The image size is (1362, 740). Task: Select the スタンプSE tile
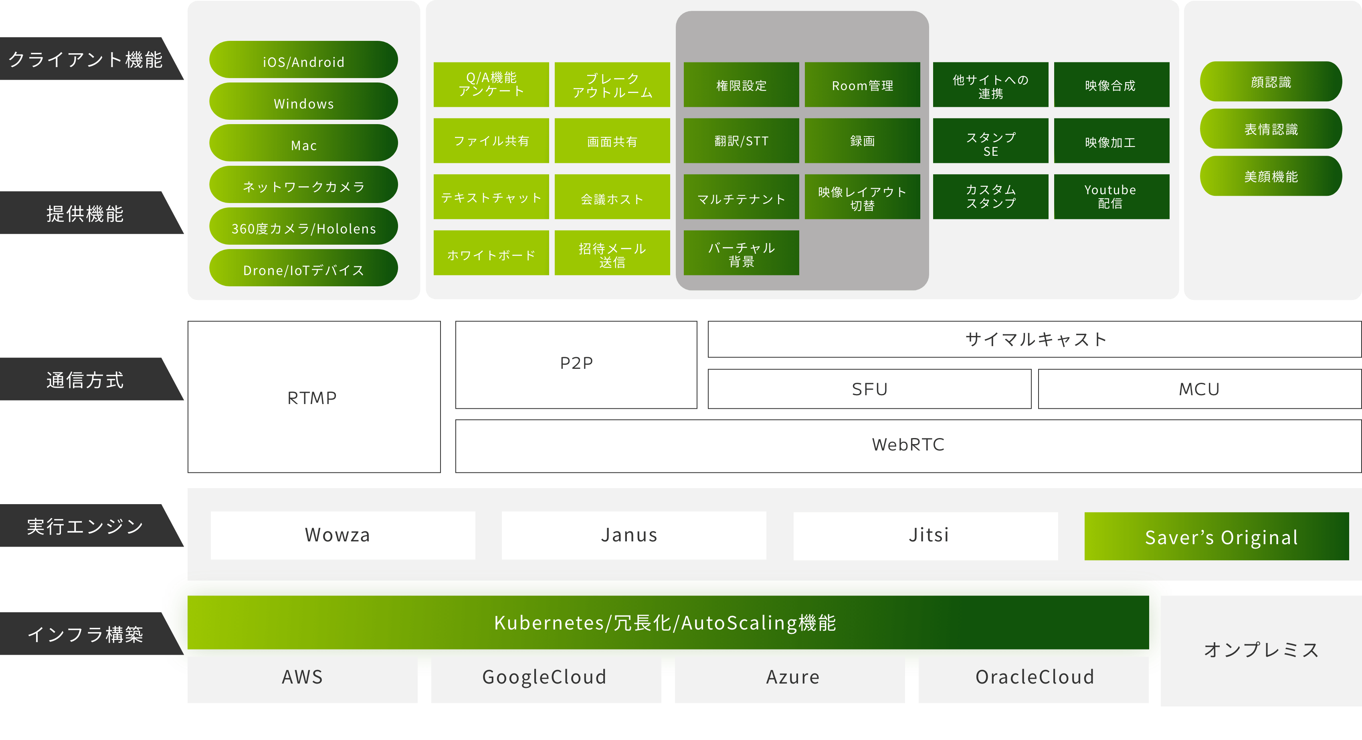(x=990, y=141)
